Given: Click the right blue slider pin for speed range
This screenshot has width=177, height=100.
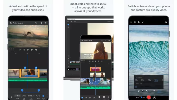Looking at the screenshot, I should pos(39,90).
